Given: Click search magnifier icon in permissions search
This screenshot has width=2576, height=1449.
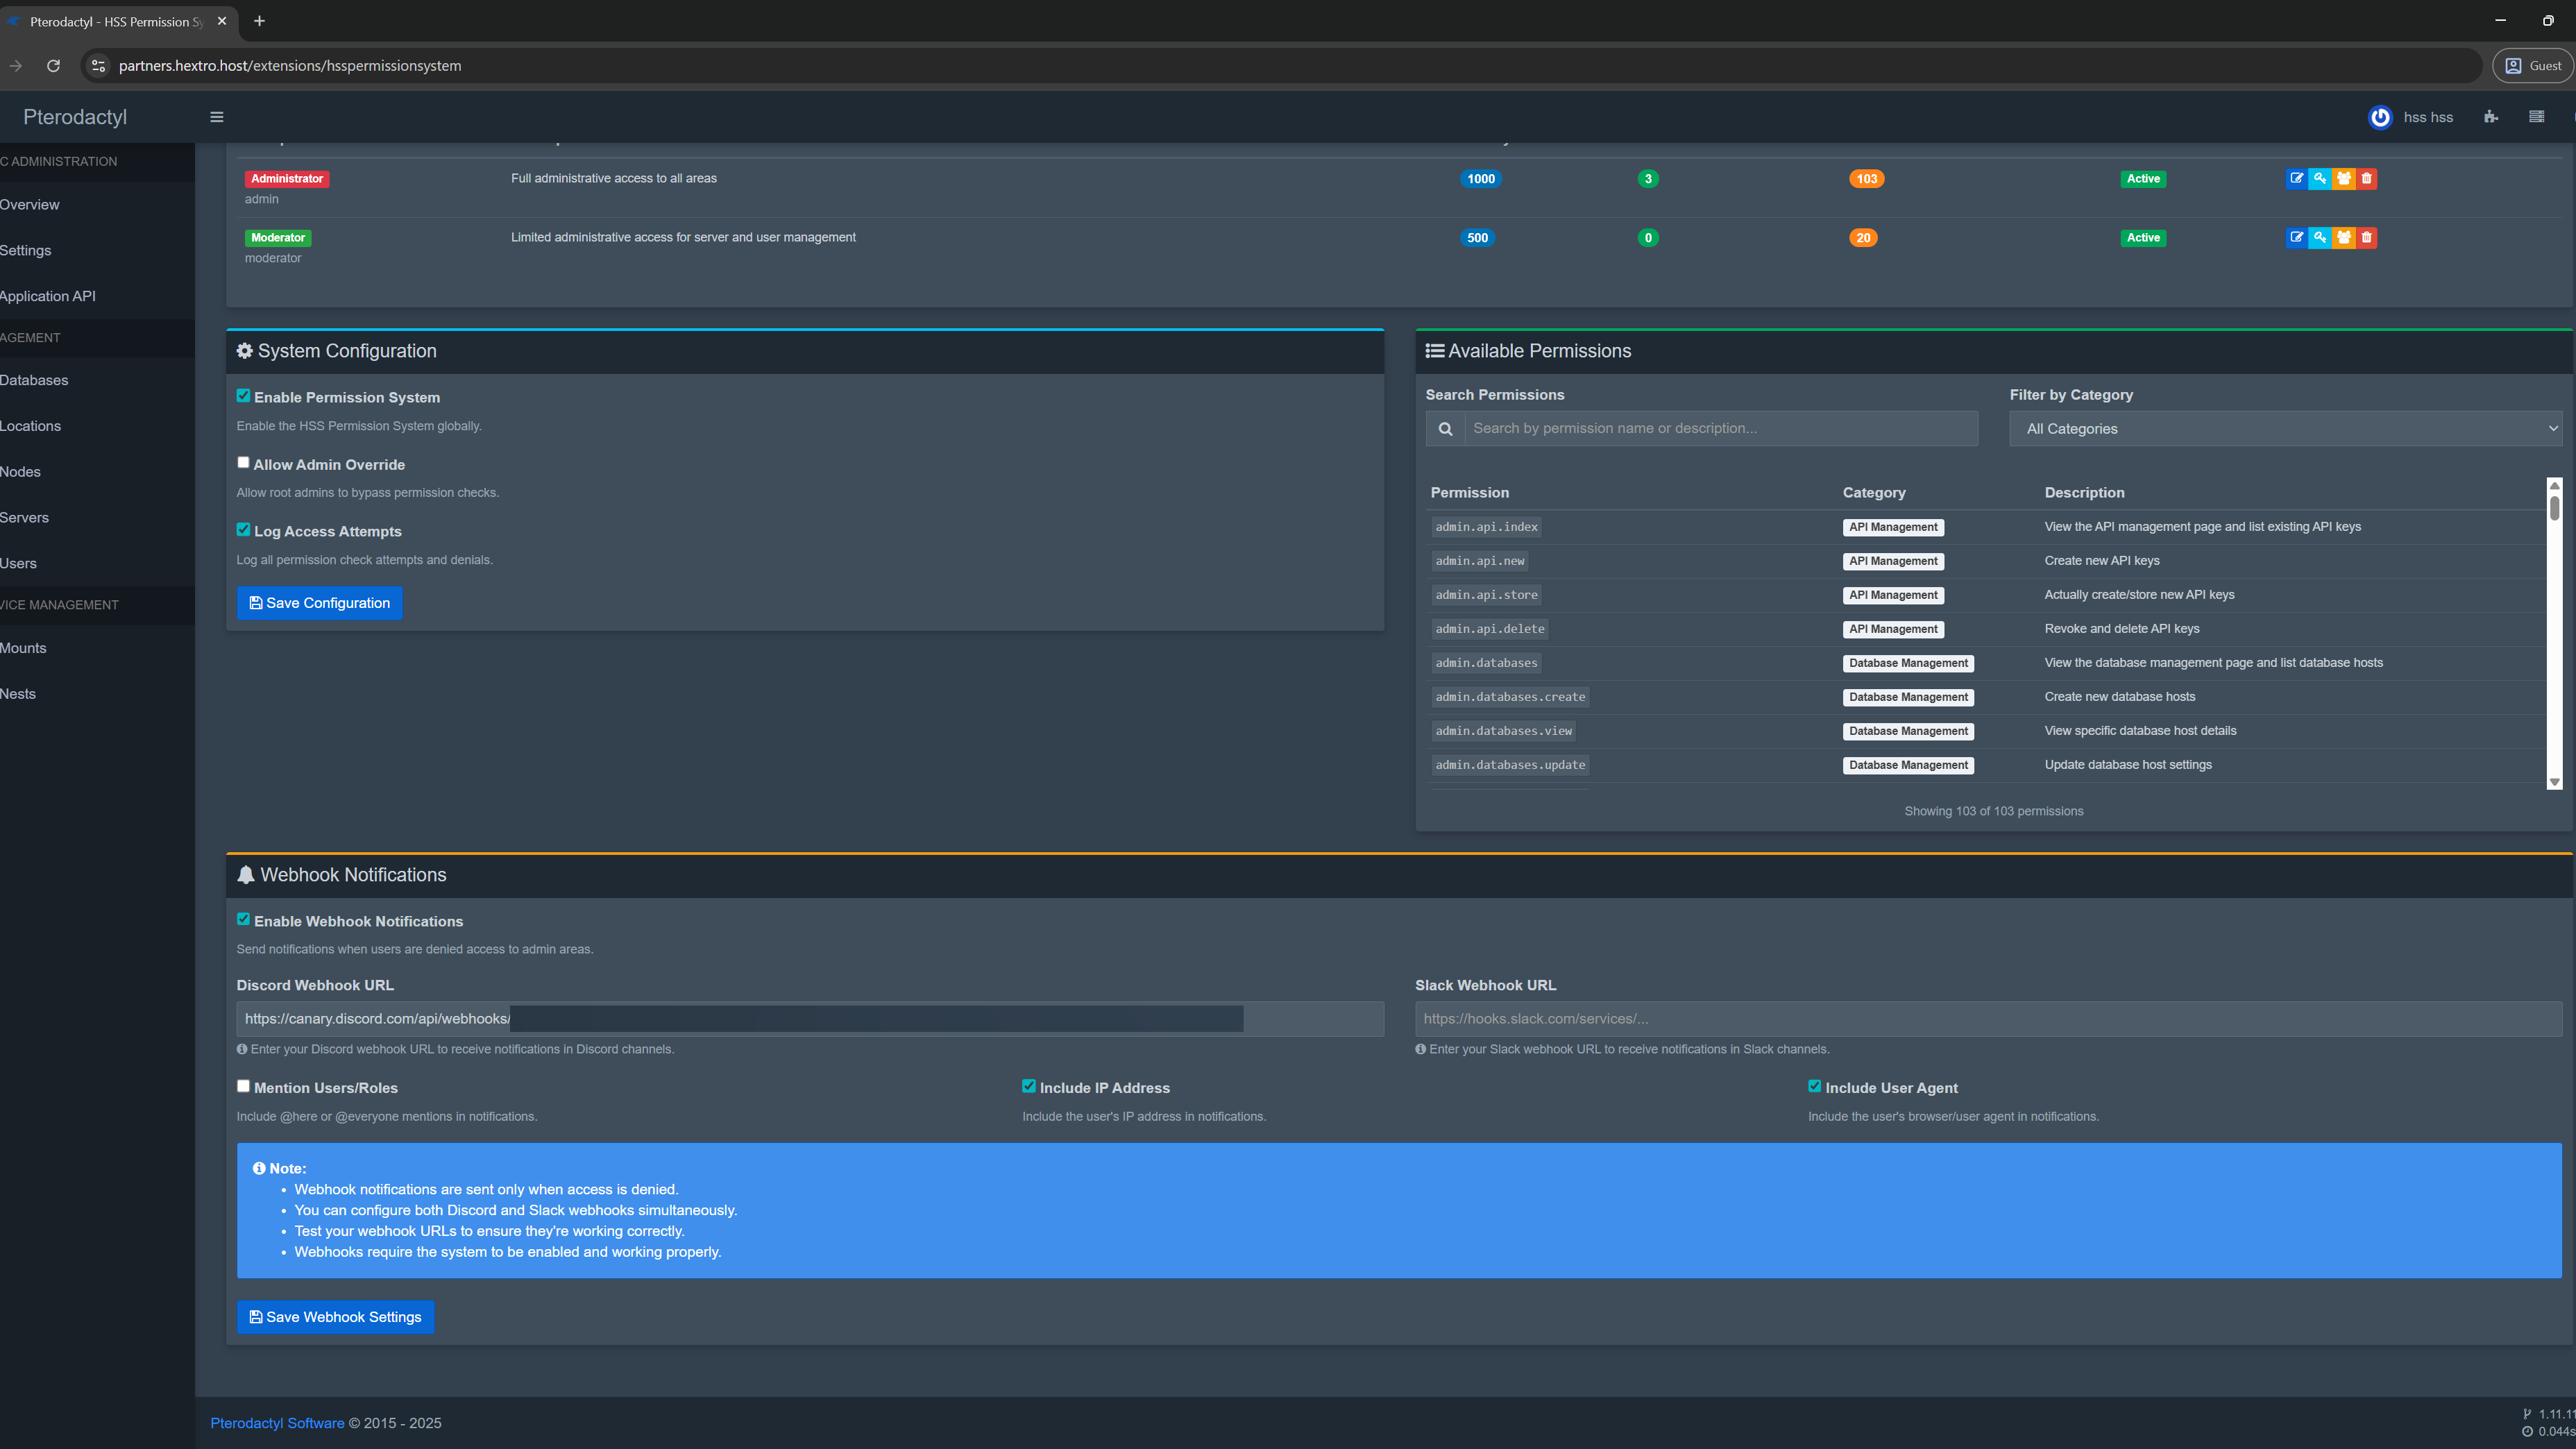Looking at the screenshot, I should click(1445, 429).
